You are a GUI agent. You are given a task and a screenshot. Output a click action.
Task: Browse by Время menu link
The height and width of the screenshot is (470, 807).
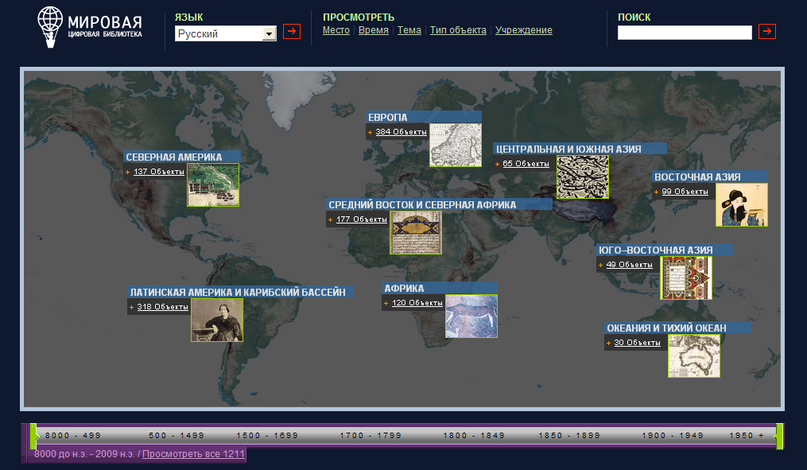point(374,30)
